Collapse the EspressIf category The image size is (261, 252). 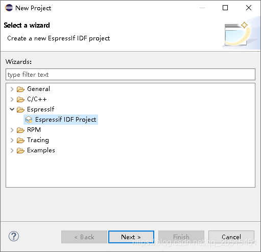12,109
